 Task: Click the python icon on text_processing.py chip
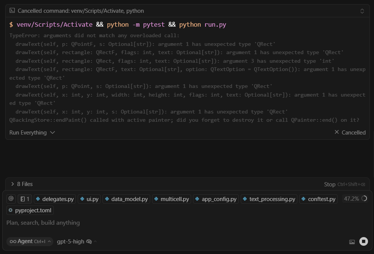(x=245, y=199)
